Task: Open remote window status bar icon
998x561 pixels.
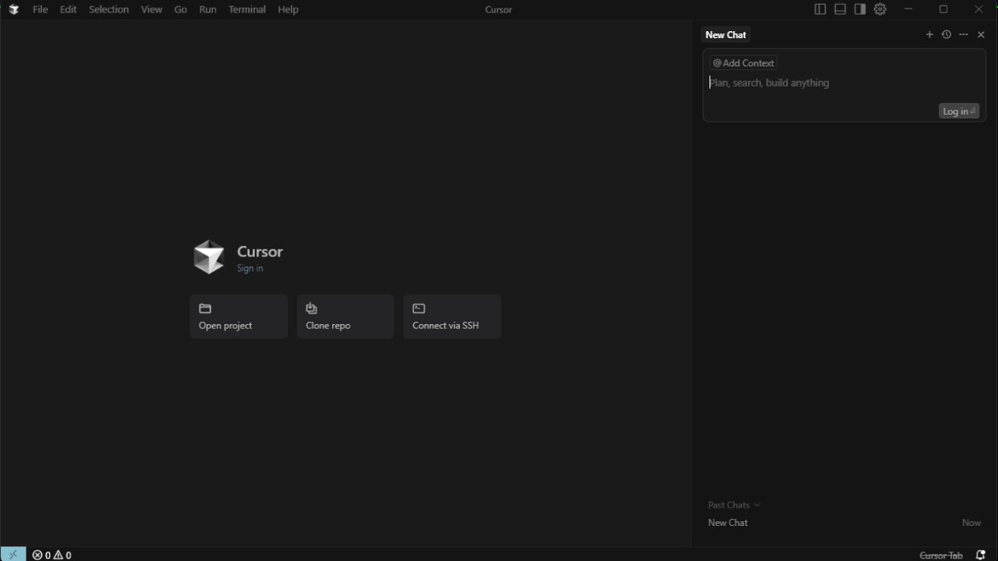Action: 13,555
